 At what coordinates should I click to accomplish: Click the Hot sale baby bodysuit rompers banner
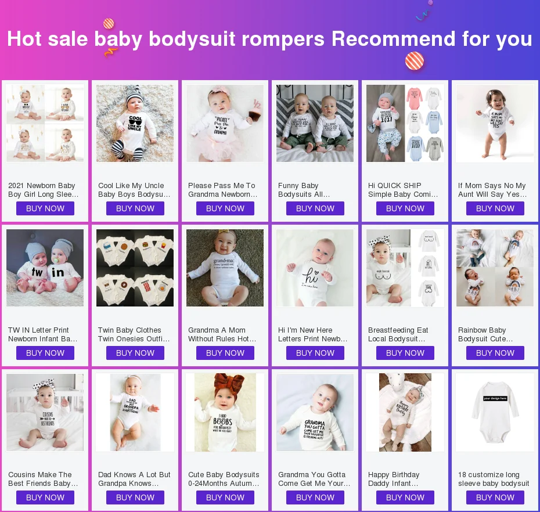click(270, 39)
